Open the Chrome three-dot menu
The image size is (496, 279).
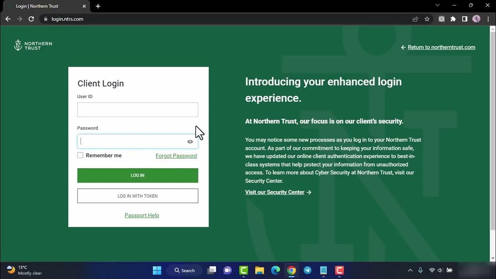(x=488, y=19)
